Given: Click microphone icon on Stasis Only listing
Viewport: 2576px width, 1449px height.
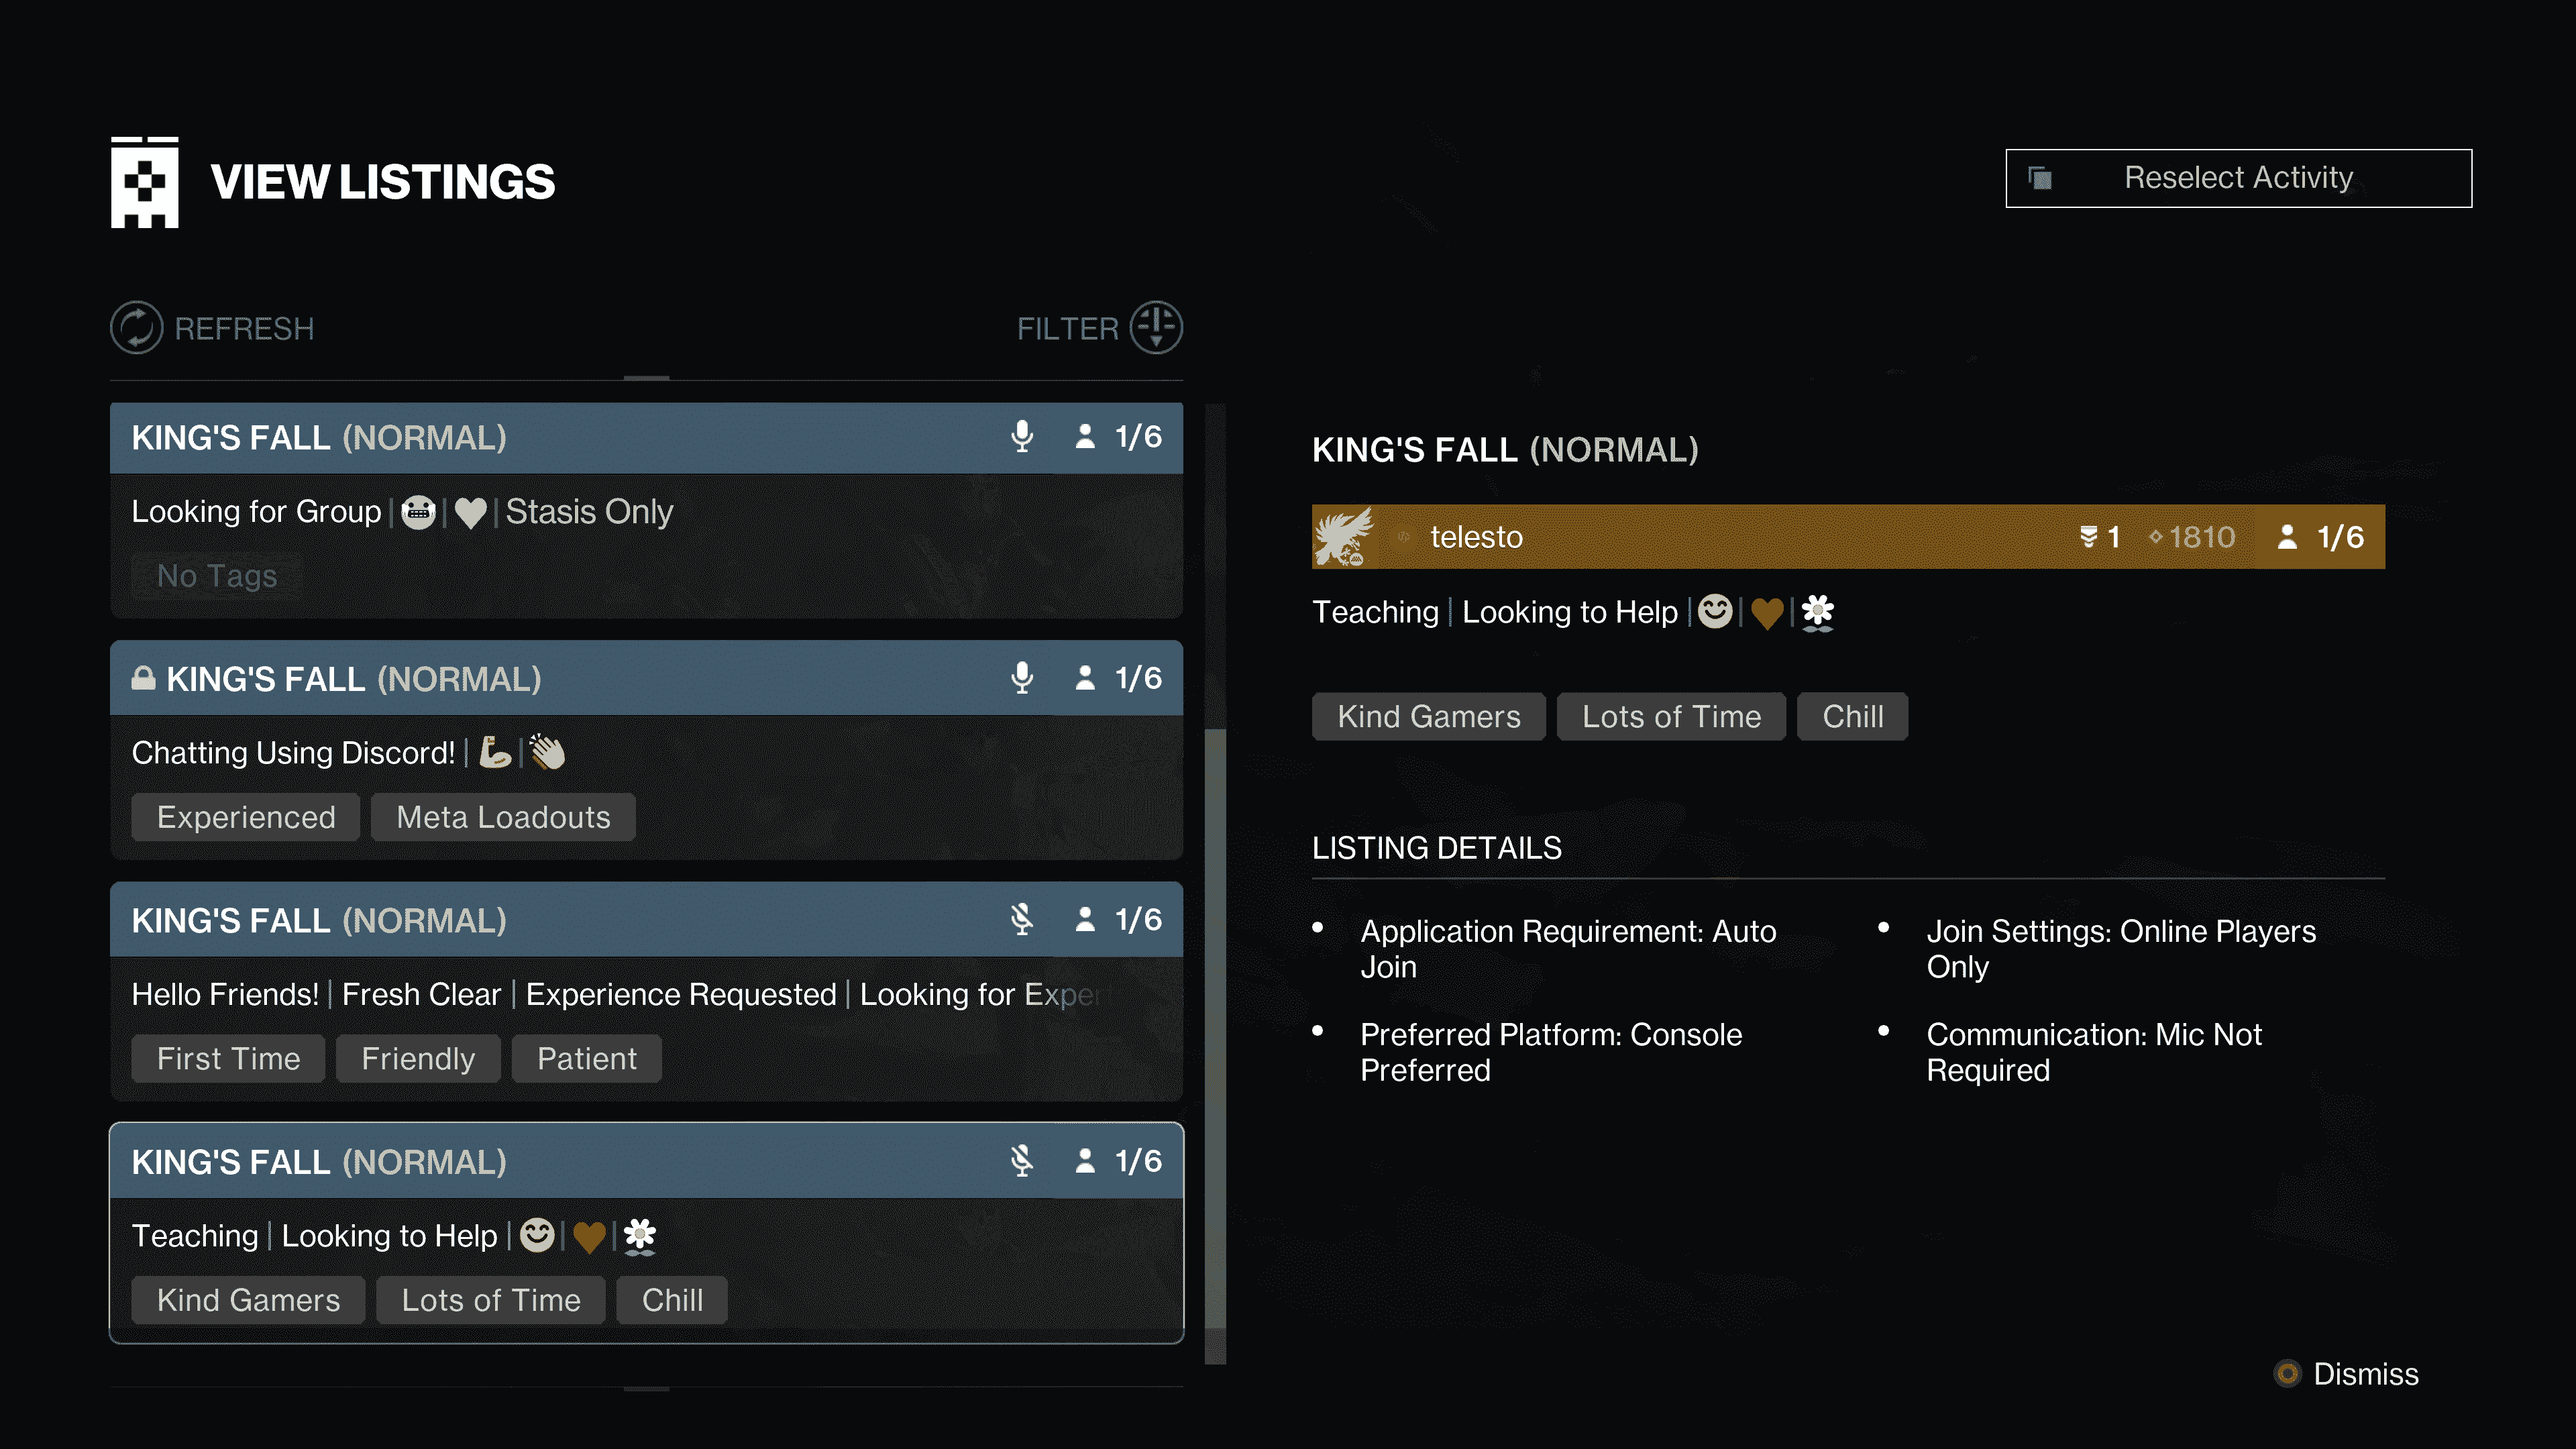Looking at the screenshot, I should click(1022, 437).
